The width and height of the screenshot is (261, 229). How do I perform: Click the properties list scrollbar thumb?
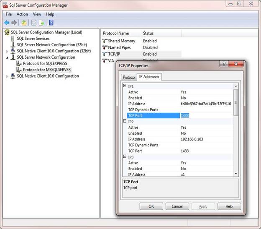point(236,102)
